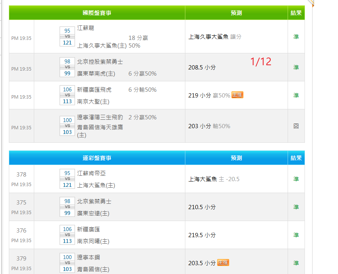Click the 準 result mark for 江蘇龍 match
Viewport: 338px width, 274px height.
(296, 37)
